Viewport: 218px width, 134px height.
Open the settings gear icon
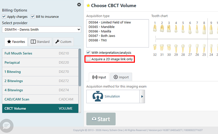pyautogui.click(x=79, y=5)
